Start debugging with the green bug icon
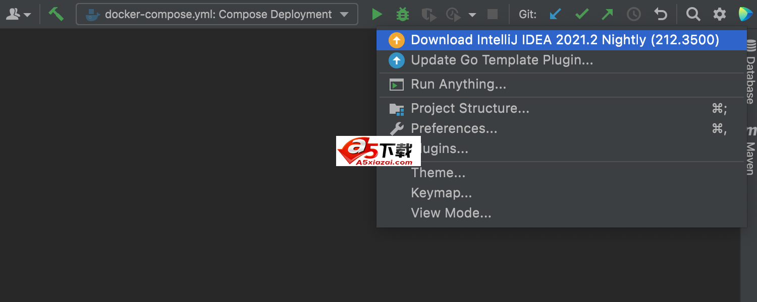The width and height of the screenshot is (757, 302). coord(402,14)
